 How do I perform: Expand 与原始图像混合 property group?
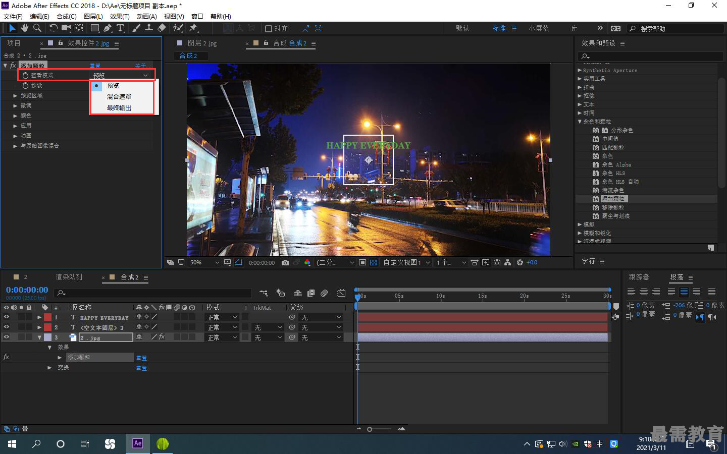coord(15,146)
